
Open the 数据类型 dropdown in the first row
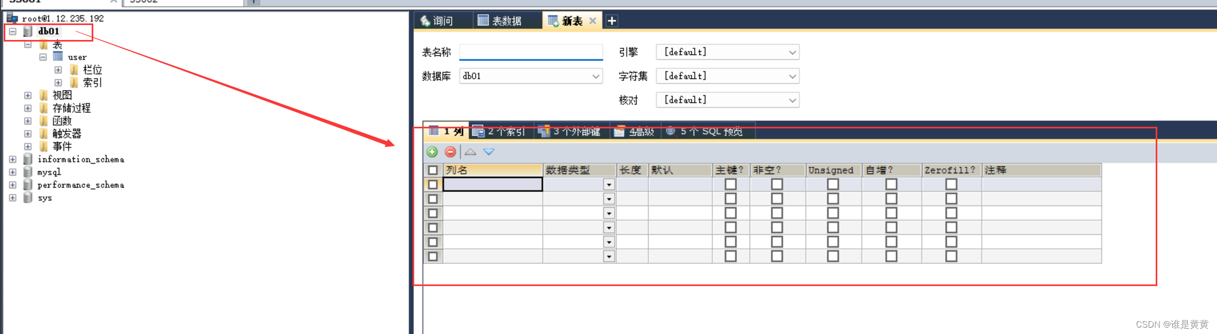point(609,184)
